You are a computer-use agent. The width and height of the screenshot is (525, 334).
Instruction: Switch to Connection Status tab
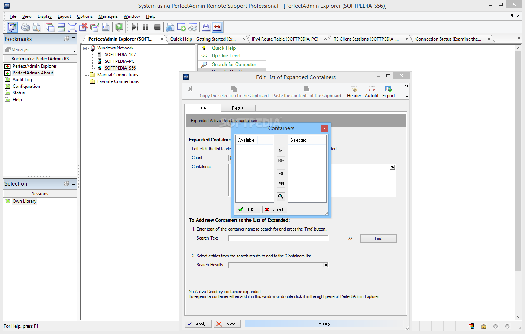448,39
